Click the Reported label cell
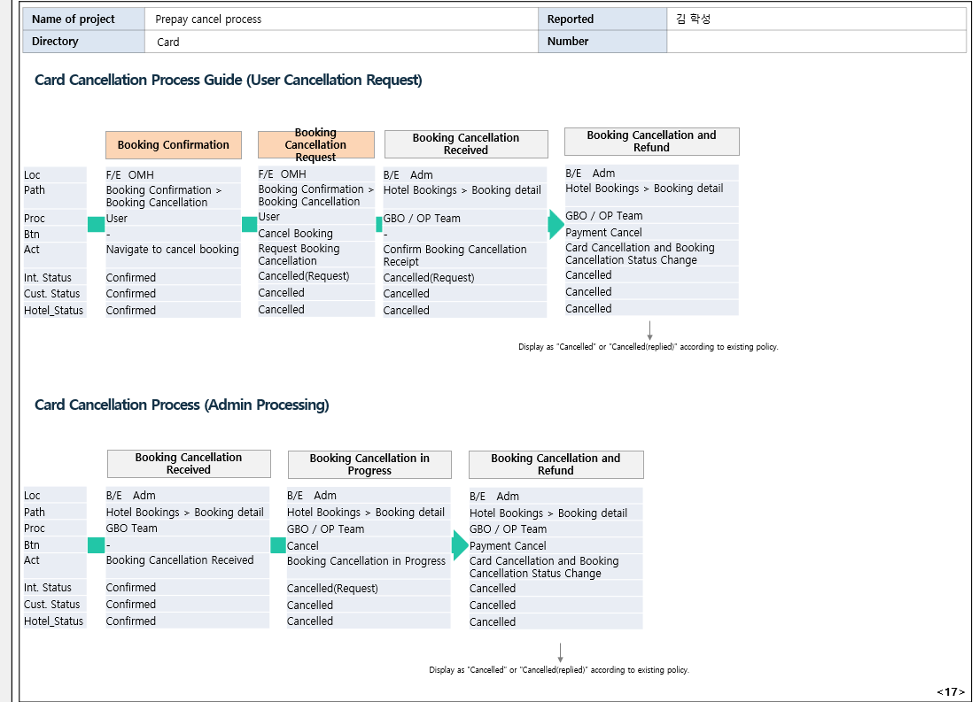Screen dimensions: 979x702 (x=602, y=19)
